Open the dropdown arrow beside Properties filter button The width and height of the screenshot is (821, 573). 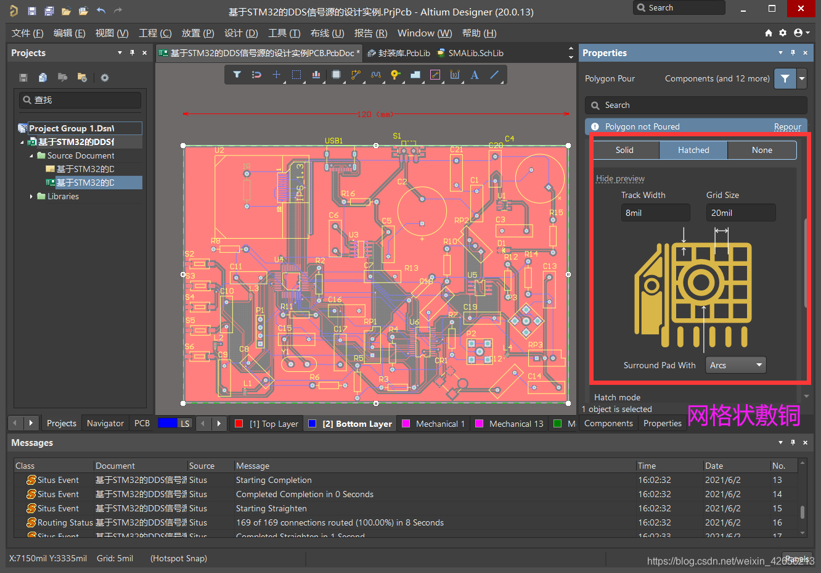pos(802,78)
